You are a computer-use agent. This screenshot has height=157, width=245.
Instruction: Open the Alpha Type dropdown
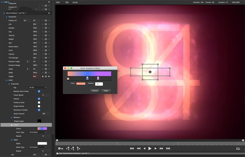[38, 147]
